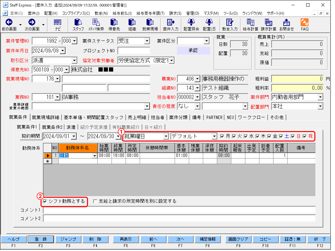
Task: Click the Staff Express title bar icon
Action: click(x=5, y=5)
